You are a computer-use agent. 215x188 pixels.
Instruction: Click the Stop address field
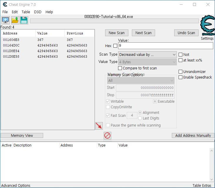pos(145,95)
